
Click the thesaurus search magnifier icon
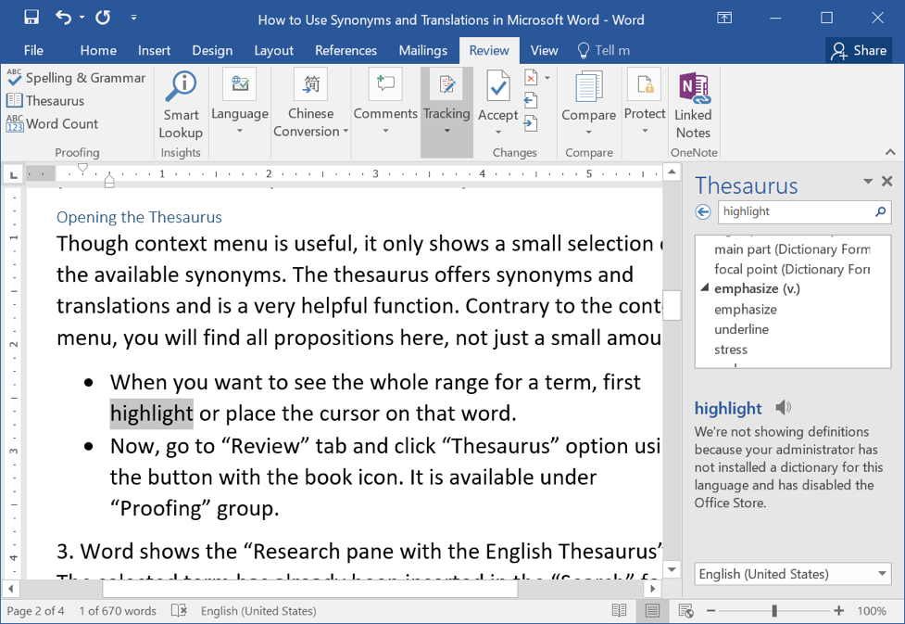coord(880,211)
